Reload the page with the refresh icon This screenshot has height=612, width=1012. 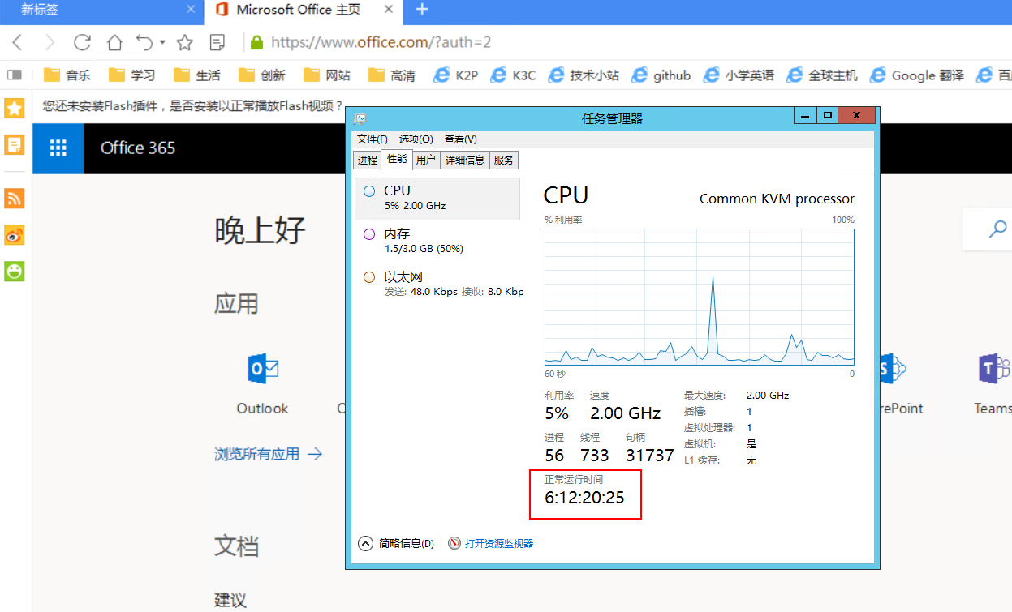(x=82, y=42)
